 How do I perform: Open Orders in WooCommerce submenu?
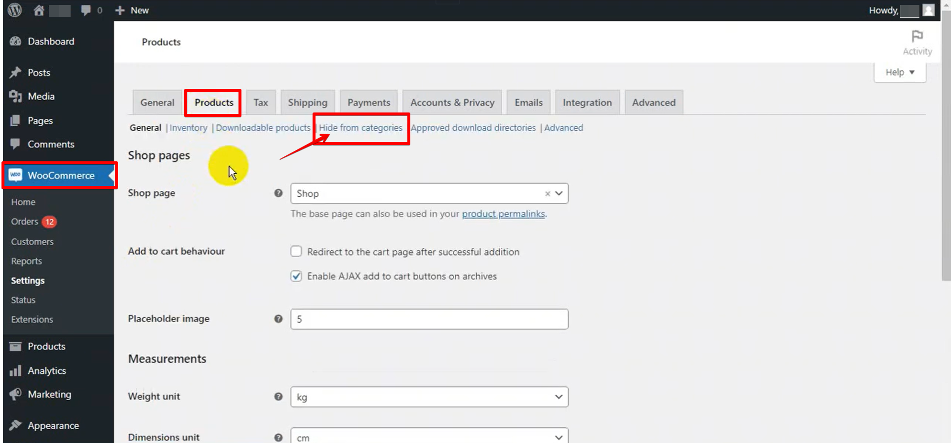(25, 221)
